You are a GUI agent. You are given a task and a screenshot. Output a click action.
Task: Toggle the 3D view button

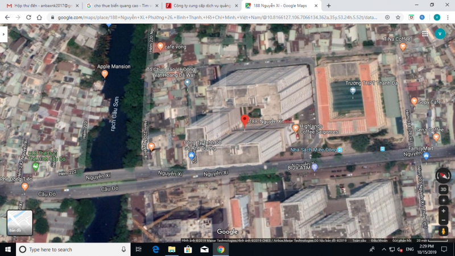443,189
